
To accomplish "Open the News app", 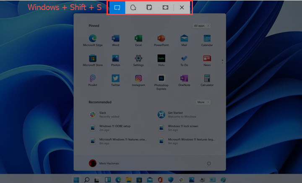I will 207,61.
